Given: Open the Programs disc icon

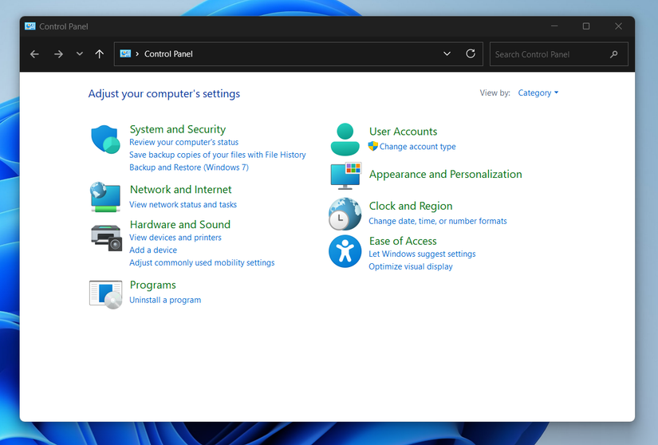Looking at the screenshot, I should pyautogui.click(x=106, y=294).
